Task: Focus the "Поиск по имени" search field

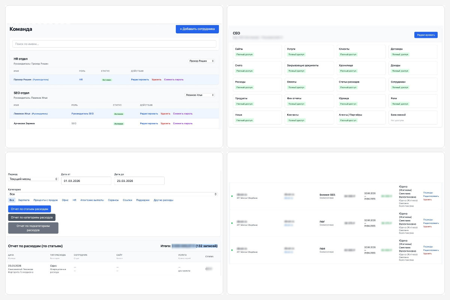Action: click(114, 44)
